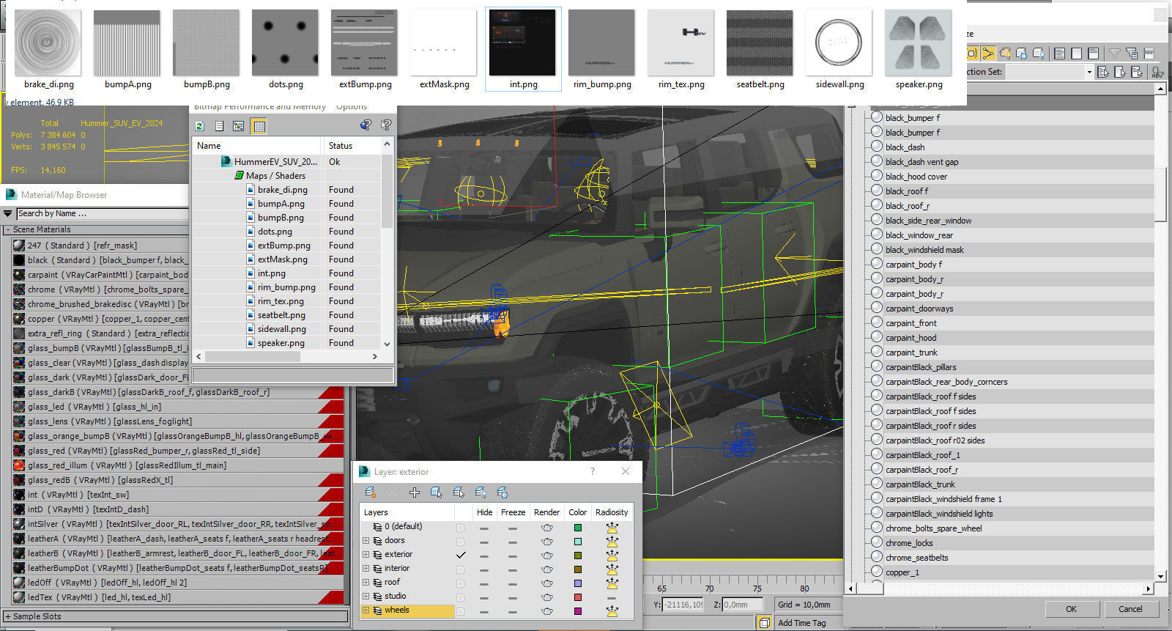Viewport: 1172px width, 631px height.
Task: Expand the doors layer tree node
Action: [366, 541]
